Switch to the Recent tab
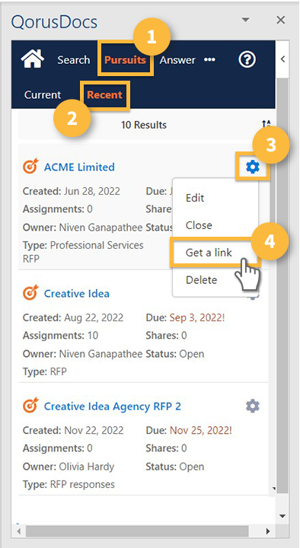This screenshot has width=300, height=548. pos(105,94)
